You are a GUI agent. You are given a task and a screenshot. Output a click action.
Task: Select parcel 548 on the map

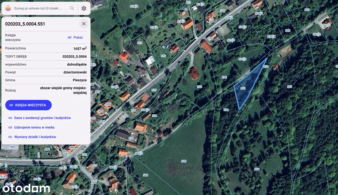145,175
